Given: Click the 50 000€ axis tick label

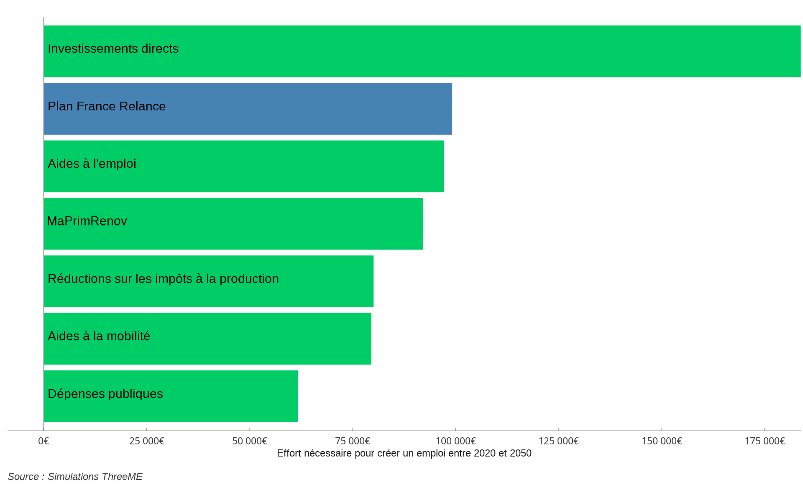Looking at the screenshot, I should pos(250,441).
